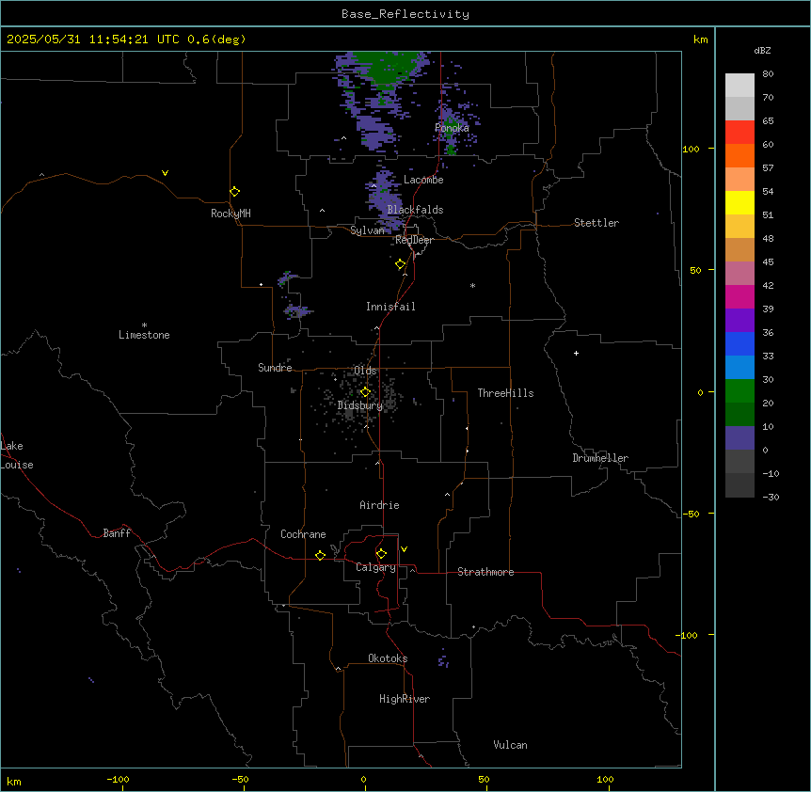Pick the yellow 51-54 dBZ legend color
Viewport: 811px width, 792px height.
pyautogui.click(x=739, y=202)
